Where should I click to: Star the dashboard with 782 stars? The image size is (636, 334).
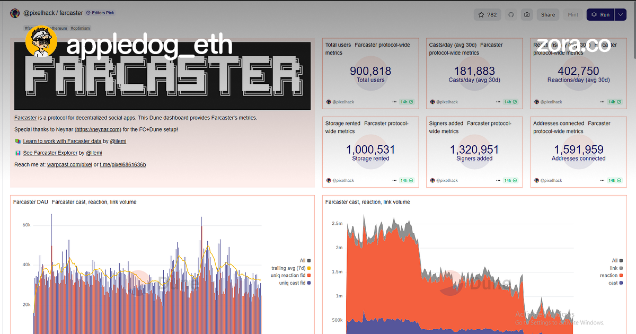(x=487, y=15)
